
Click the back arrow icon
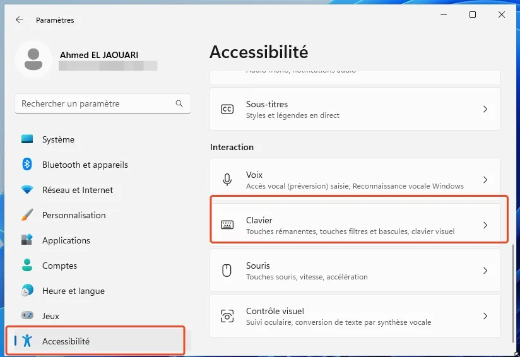(x=19, y=20)
